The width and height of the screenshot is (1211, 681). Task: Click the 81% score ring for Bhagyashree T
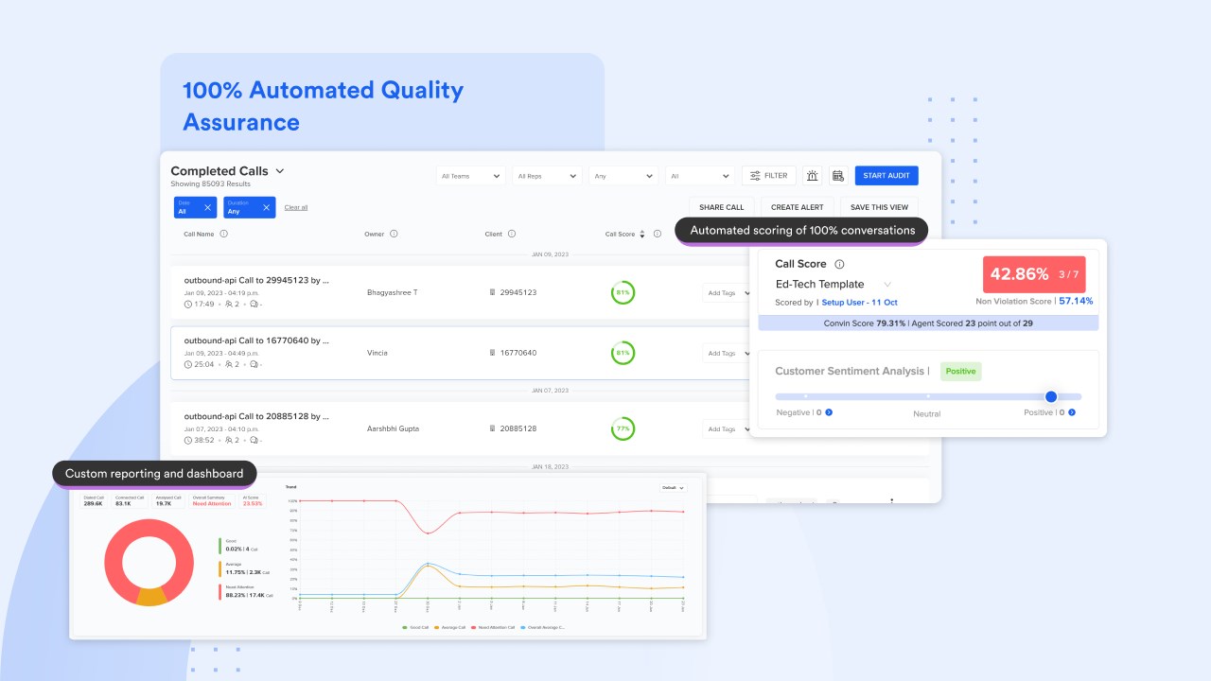623,292
